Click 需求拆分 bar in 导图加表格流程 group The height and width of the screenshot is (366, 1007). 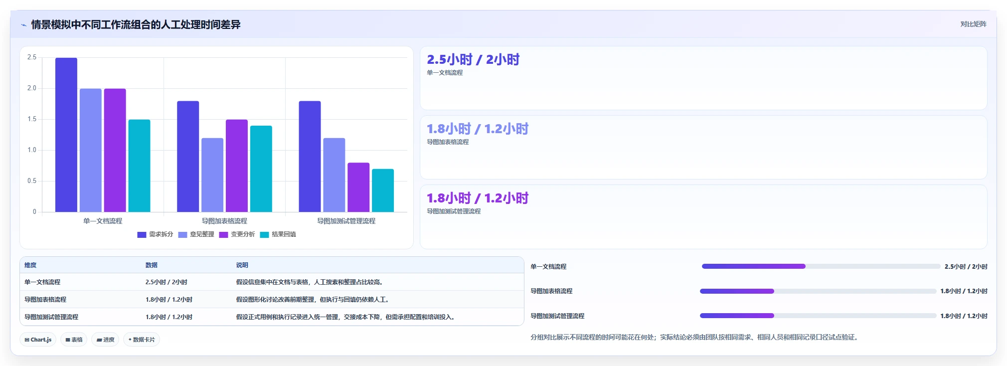tap(188, 157)
